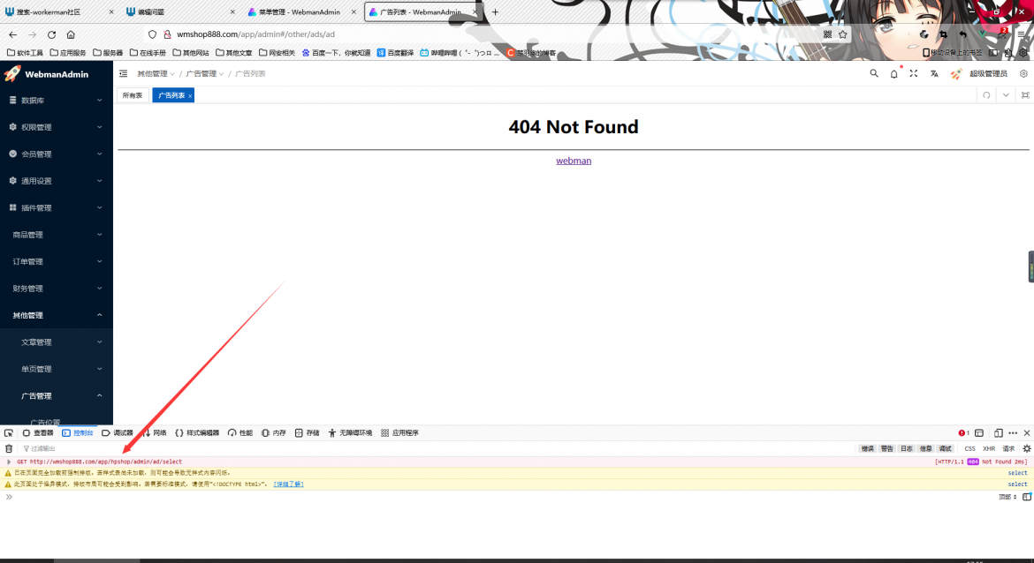The height and width of the screenshot is (563, 1034).
Task: Click the shield tracking protection icon
Action: coord(152,34)
